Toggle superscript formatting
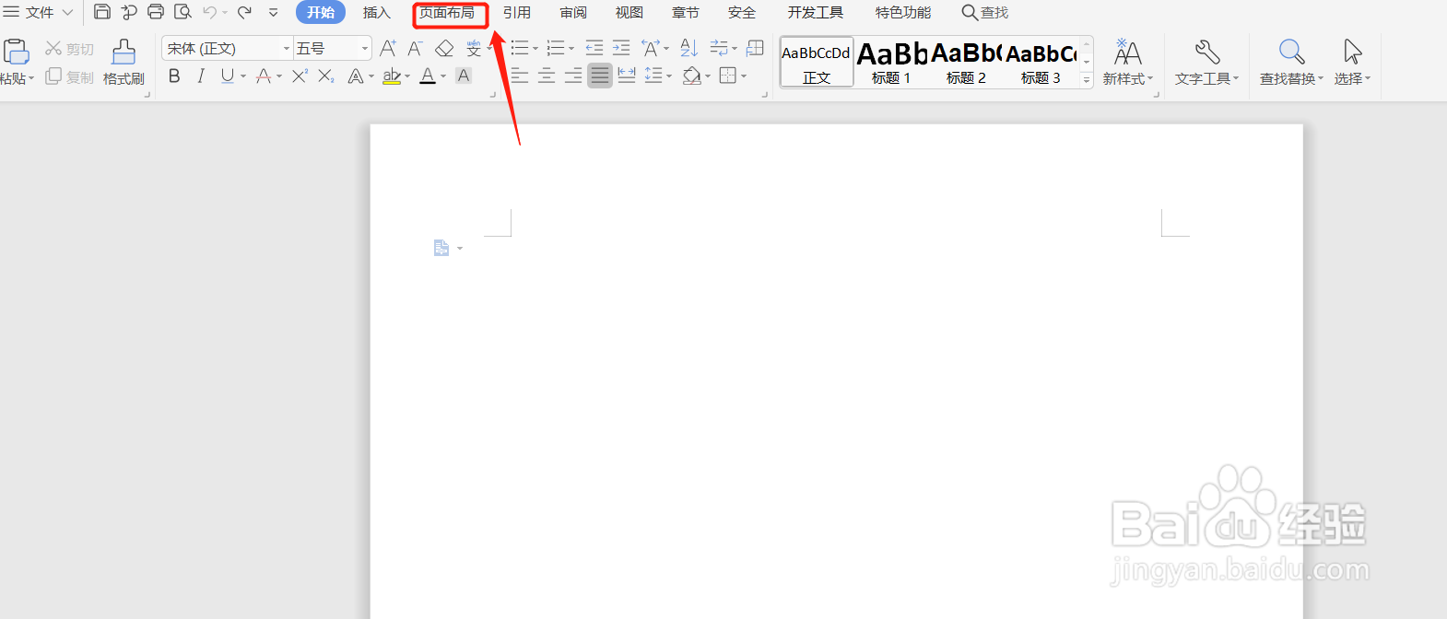Screen dimensions: 1447x619 point(300,76)
